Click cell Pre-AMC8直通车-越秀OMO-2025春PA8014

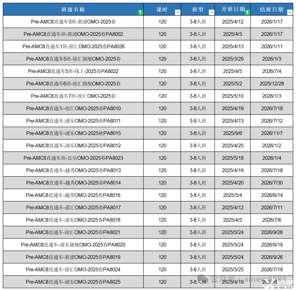tap(73, 183)
